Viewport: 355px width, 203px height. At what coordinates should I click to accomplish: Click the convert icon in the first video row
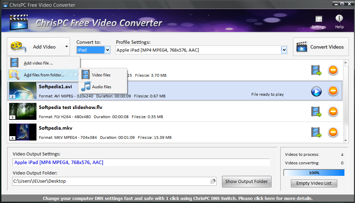(316, 70)
